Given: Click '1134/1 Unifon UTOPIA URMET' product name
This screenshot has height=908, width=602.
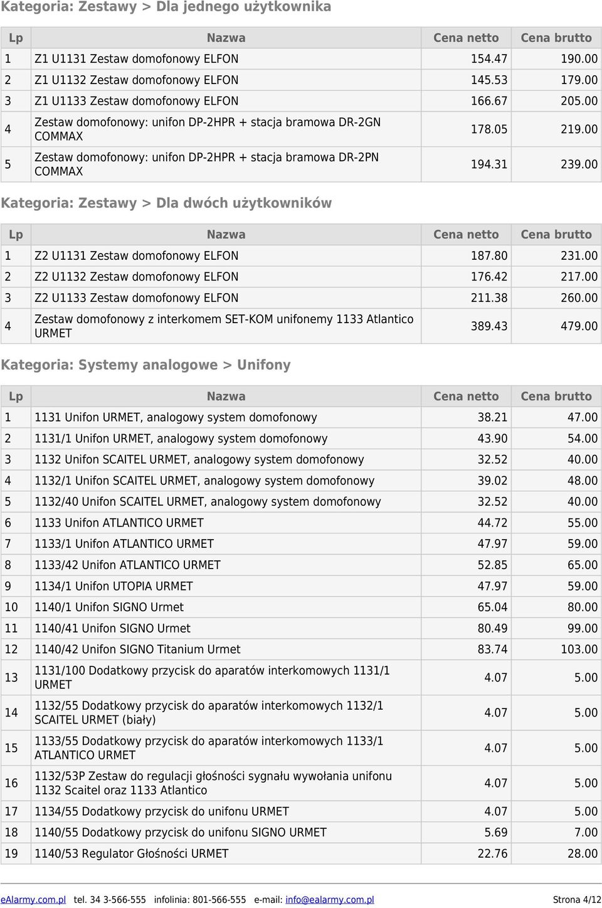Looking at the screenshot, I should point(114,586).
